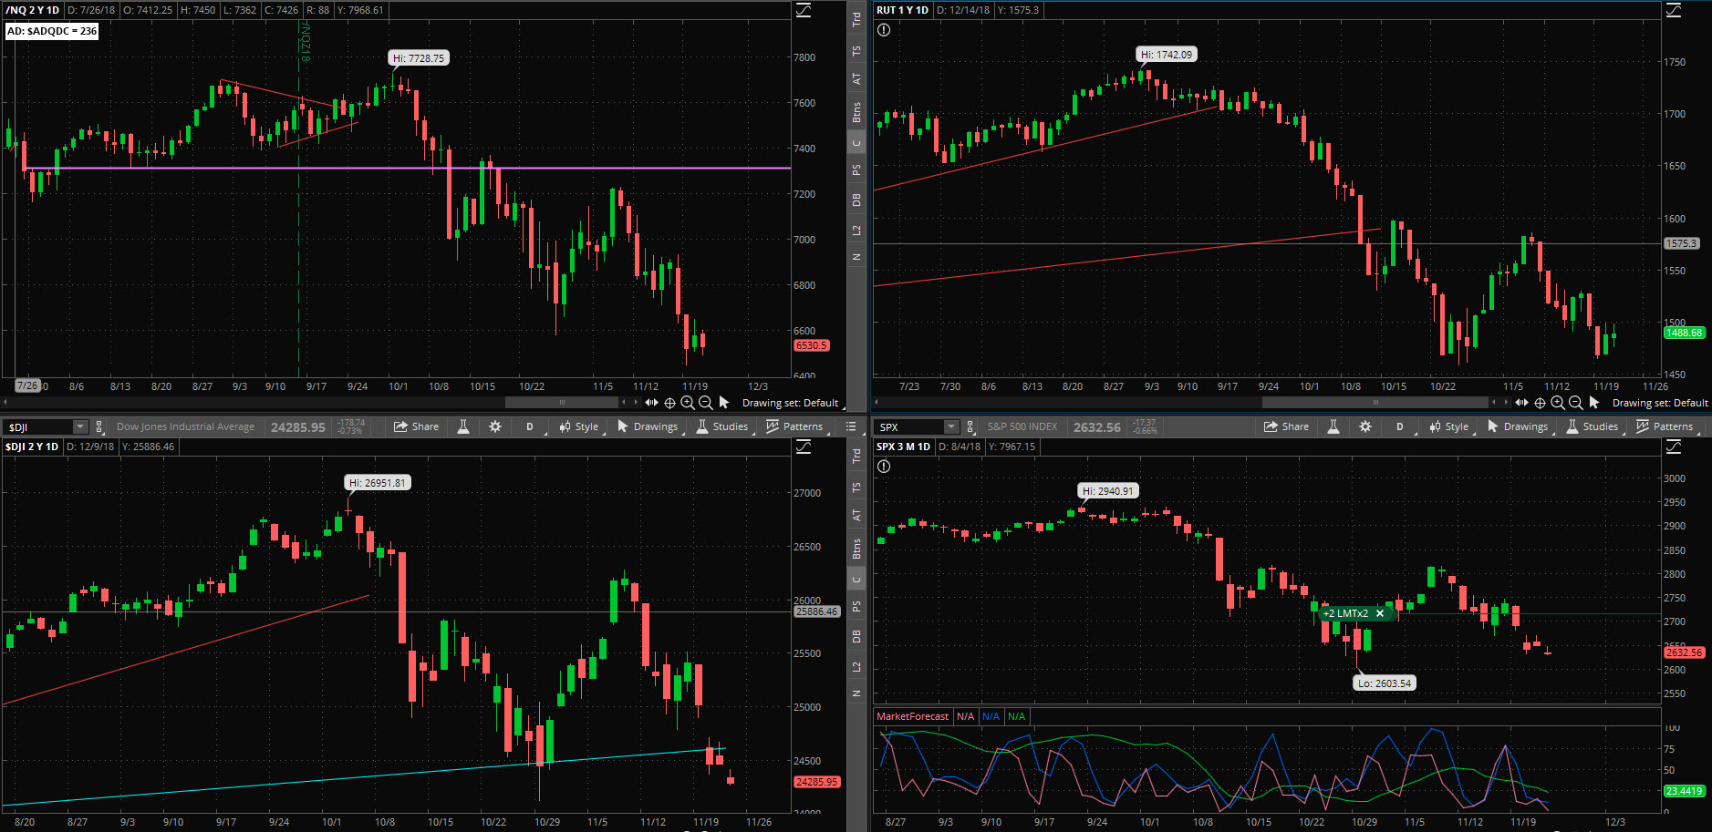This screenshot has width=1712, height=832.
Task: Activate crosshair pan tool on RUT chart
Action: (1540, 403)
